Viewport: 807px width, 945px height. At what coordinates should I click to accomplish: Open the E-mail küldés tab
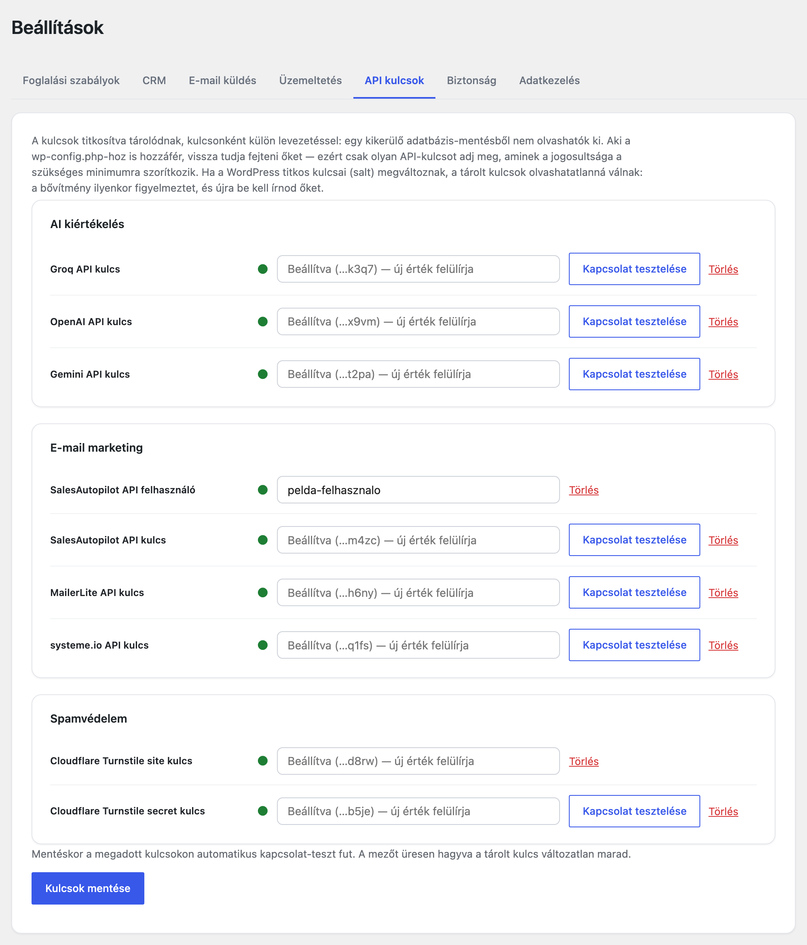[222, 80]
